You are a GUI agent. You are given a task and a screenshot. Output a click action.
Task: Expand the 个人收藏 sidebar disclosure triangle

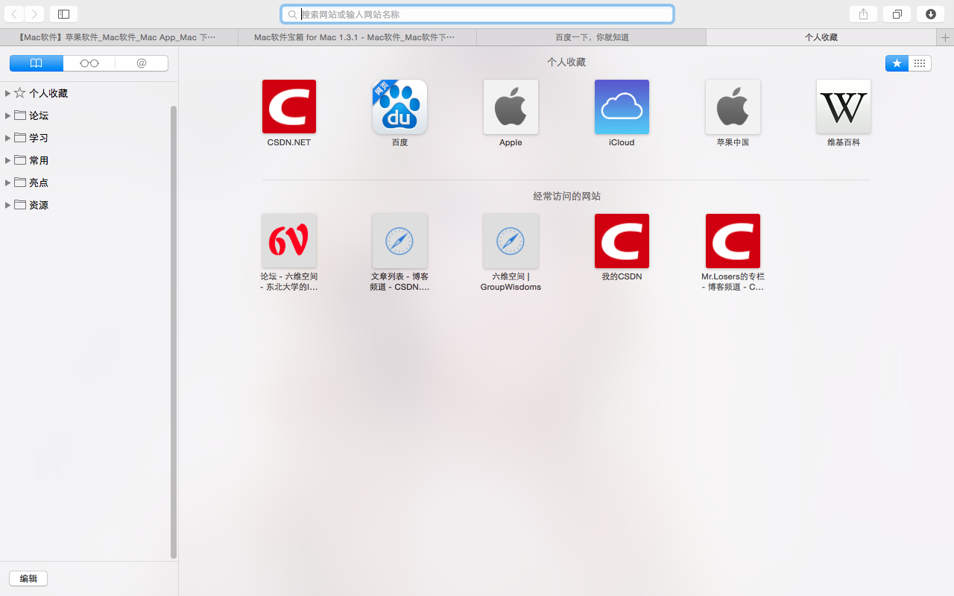click(7, 93)
